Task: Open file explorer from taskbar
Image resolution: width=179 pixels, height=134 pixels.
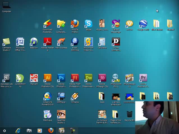Action: [x=29, y=131]
